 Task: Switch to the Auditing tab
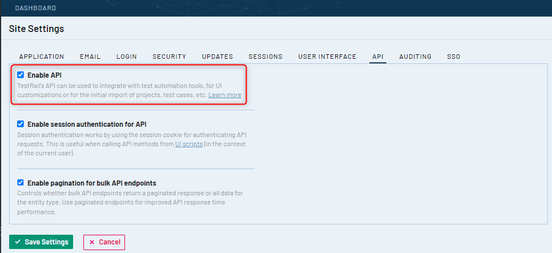pos(415,57)
